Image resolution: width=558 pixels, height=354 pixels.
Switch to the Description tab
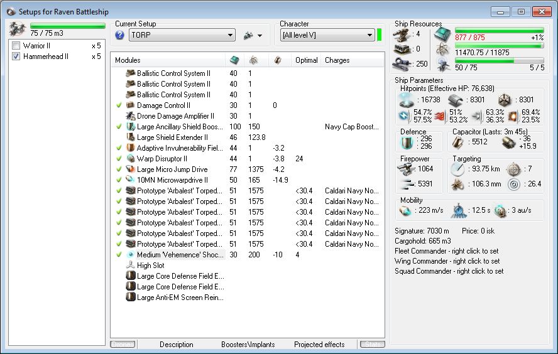pyautogui.click(x=176, y=345)
